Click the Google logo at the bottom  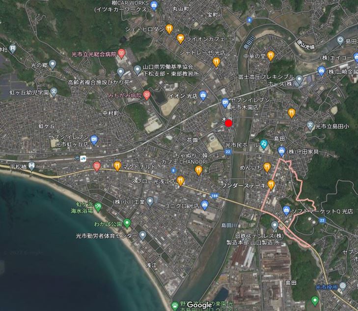(199, 305)
